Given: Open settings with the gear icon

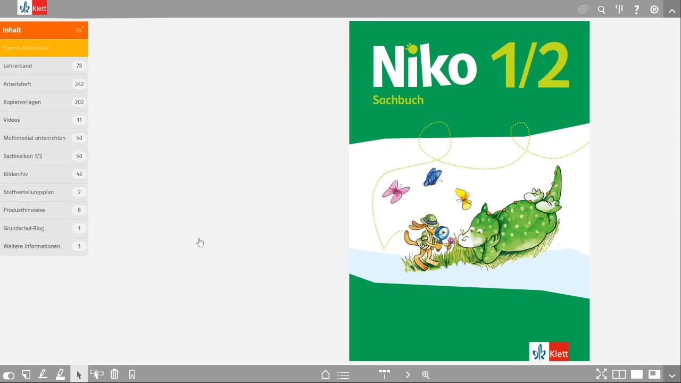Looking at the screenshot, I should (x=654, y=9).
